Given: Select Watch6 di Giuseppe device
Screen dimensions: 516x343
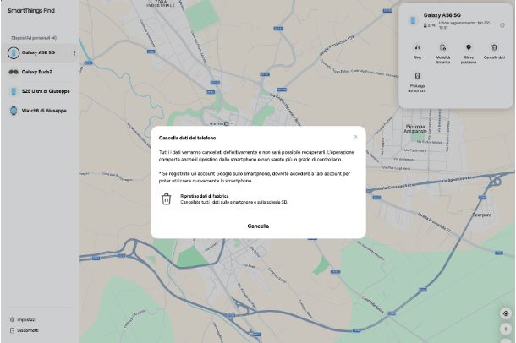Looking at the screenshot, I should point(39,111).
